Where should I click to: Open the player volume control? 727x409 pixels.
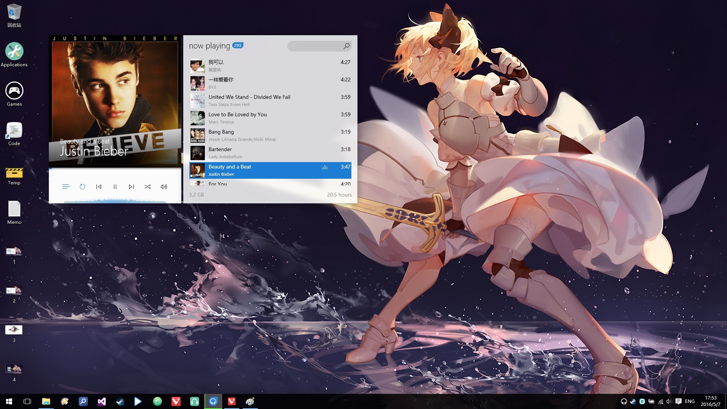(x=164, y=187)
